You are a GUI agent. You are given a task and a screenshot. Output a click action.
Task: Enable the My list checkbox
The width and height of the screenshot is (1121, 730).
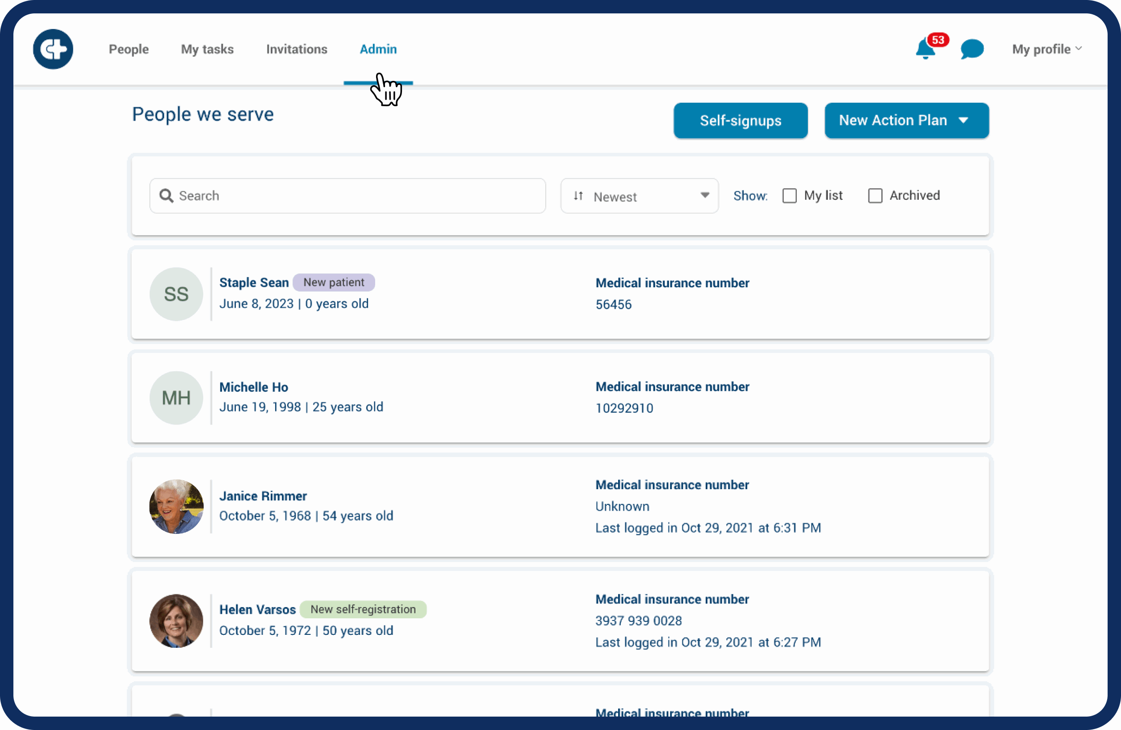tap(790, 196)
